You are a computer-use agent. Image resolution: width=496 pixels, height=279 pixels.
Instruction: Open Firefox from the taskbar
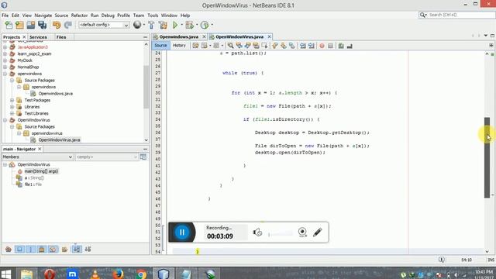coord(118,274)
